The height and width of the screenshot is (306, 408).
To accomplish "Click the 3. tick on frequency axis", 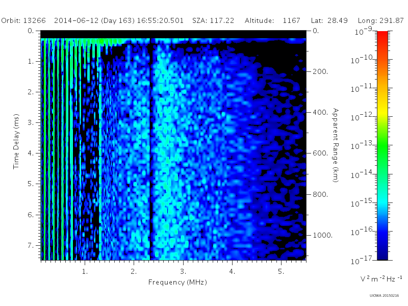I will point(183,271).
